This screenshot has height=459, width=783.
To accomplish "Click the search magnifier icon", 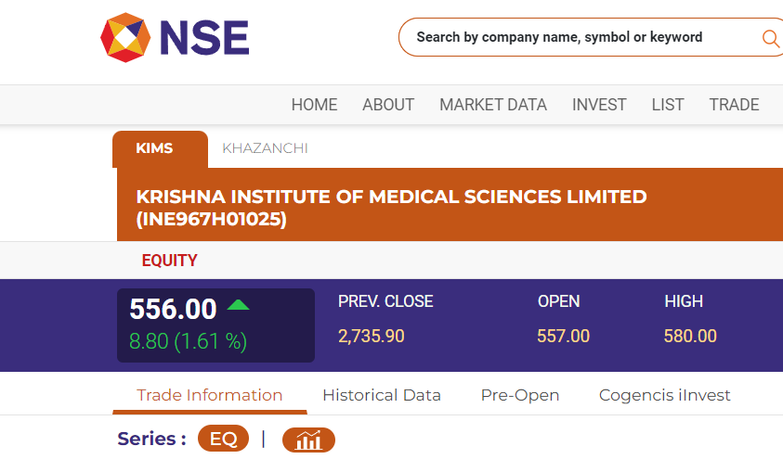I will (x=771, y=38).
